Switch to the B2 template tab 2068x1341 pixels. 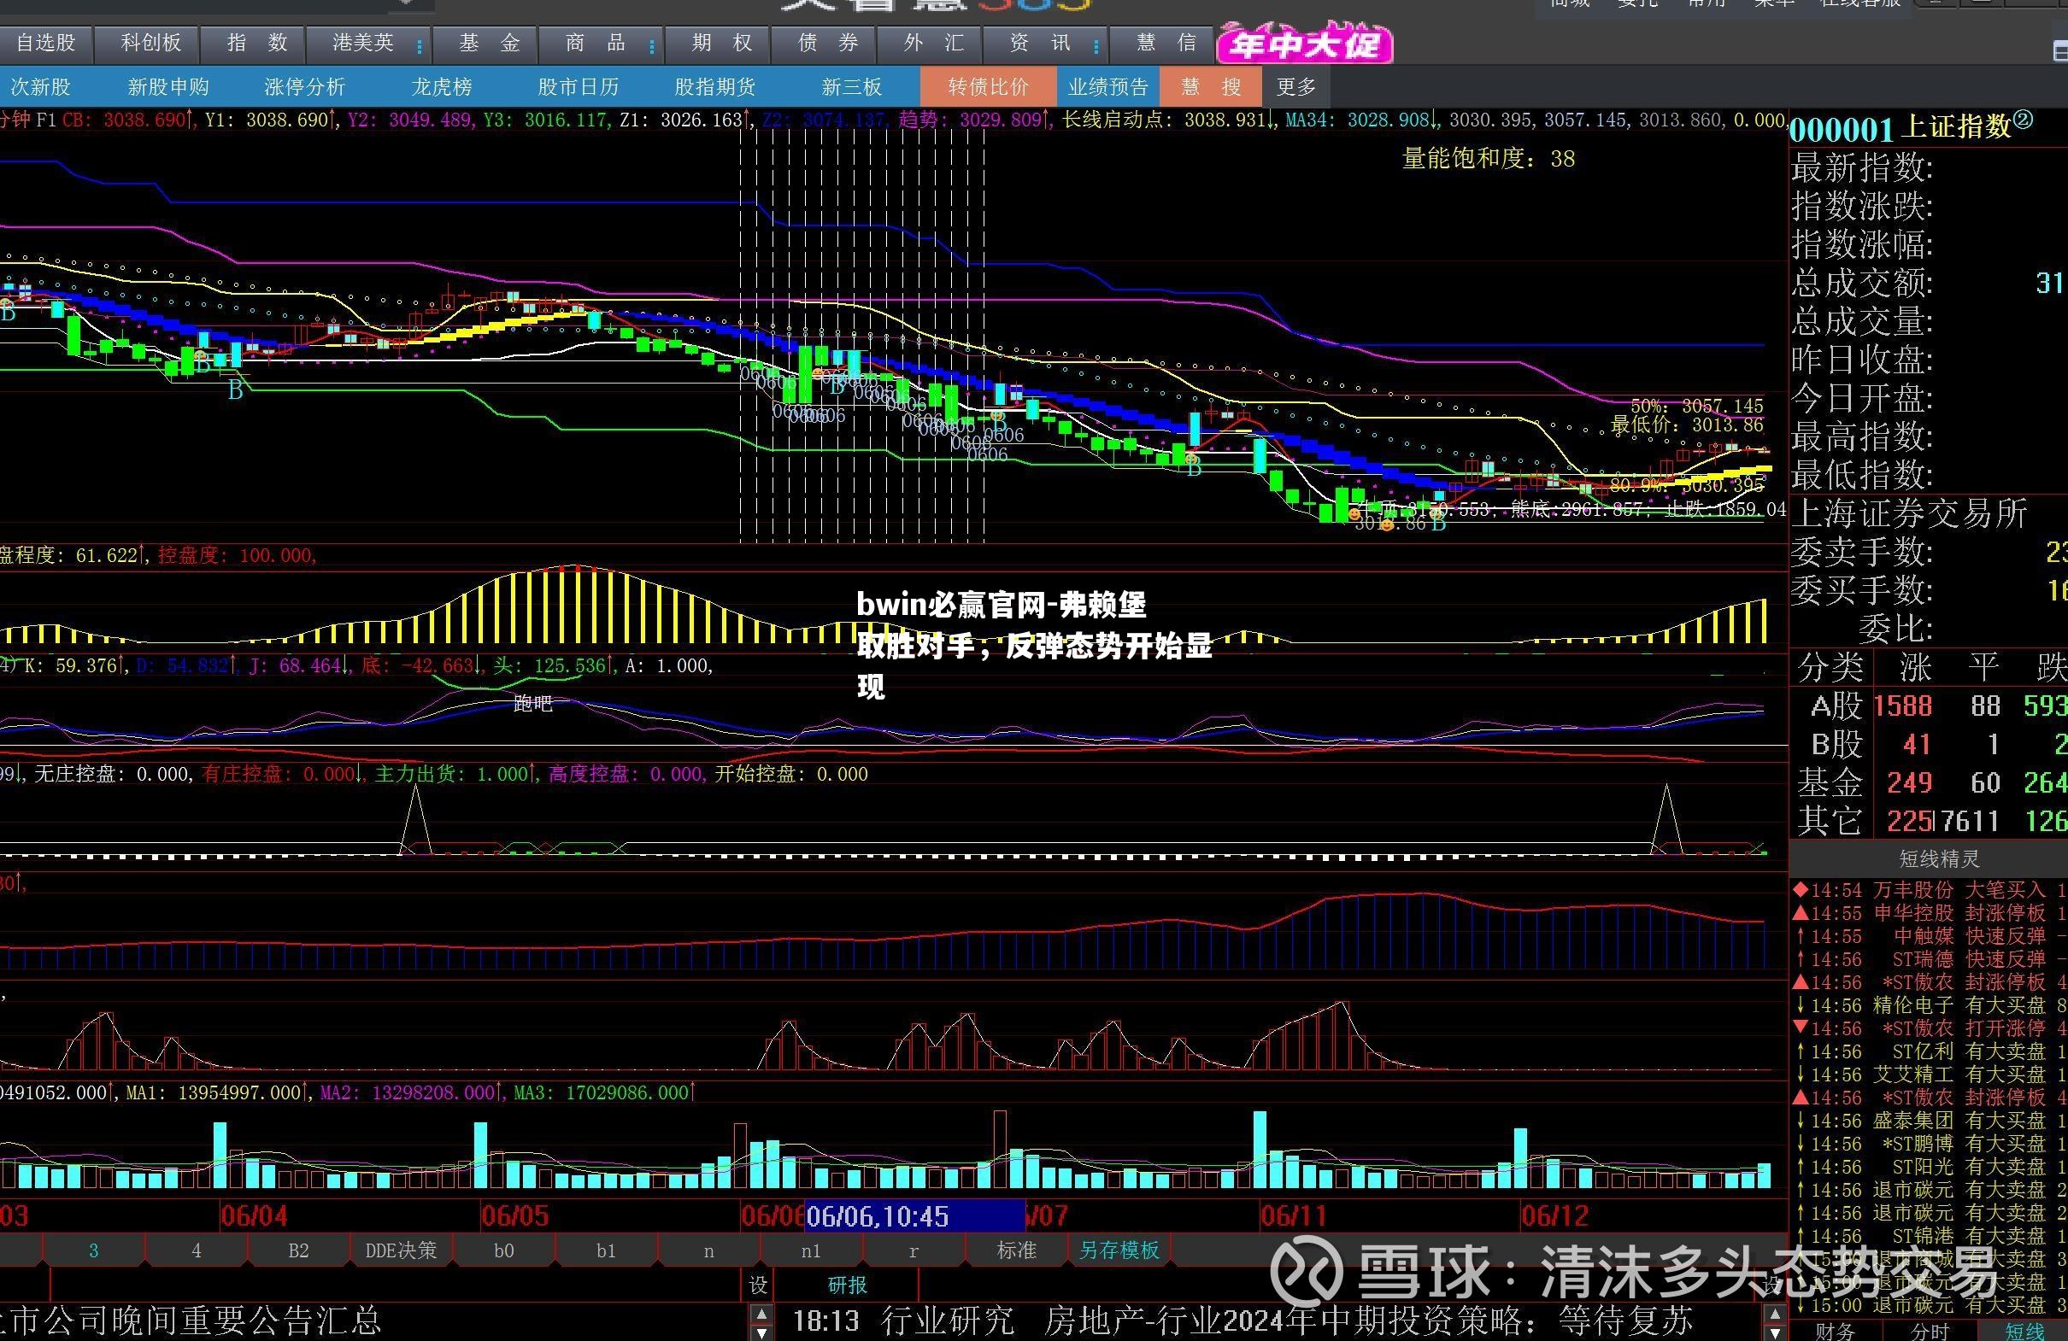(x=298, y=1250)
